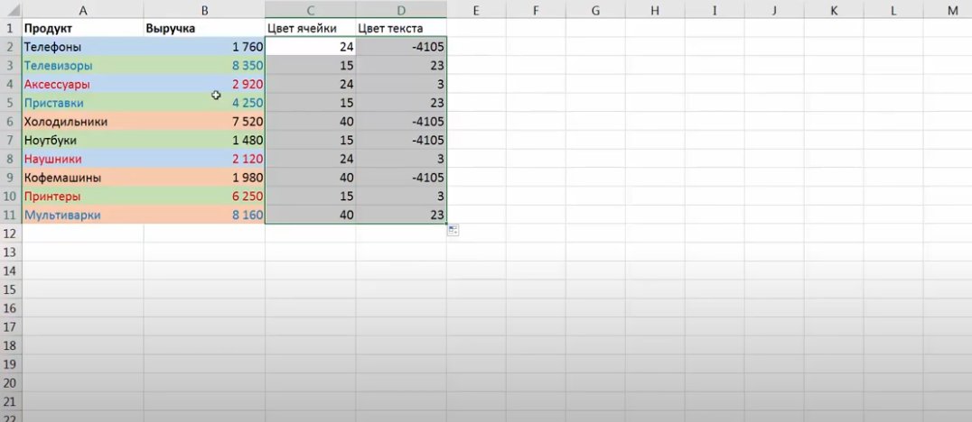Select the 'Кофемашины' cell
Image resolution: width=972 pixels, height=422 pixels.
coord(82,178)
